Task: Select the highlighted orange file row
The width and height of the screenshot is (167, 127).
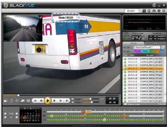Action: 143,68
